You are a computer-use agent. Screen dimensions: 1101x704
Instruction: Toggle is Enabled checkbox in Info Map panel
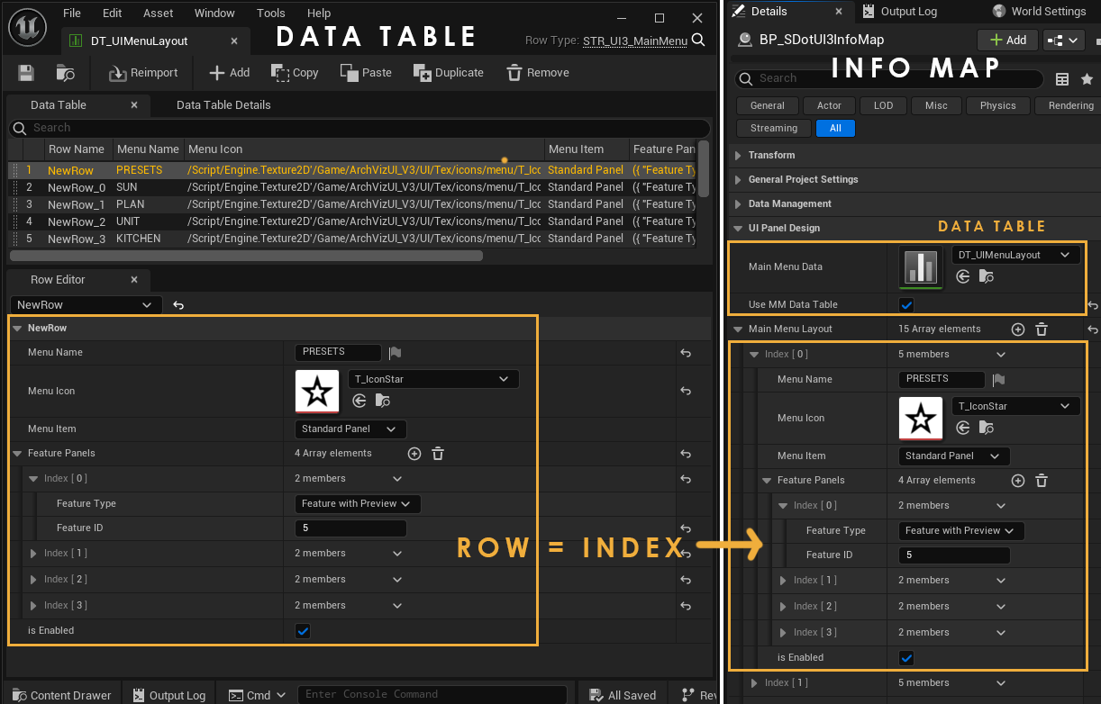click(x=907, y=658)
